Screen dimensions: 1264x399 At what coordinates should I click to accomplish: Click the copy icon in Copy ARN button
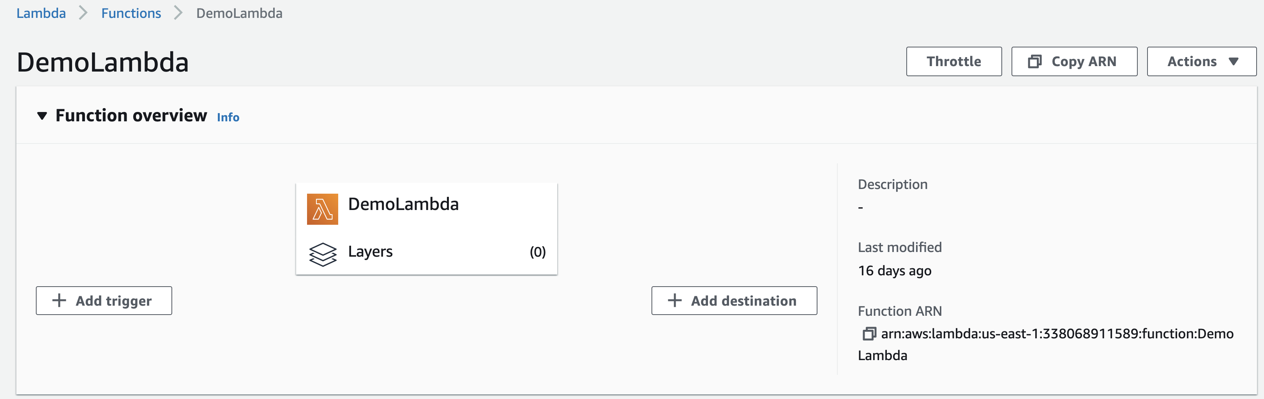pos(1035,62)
